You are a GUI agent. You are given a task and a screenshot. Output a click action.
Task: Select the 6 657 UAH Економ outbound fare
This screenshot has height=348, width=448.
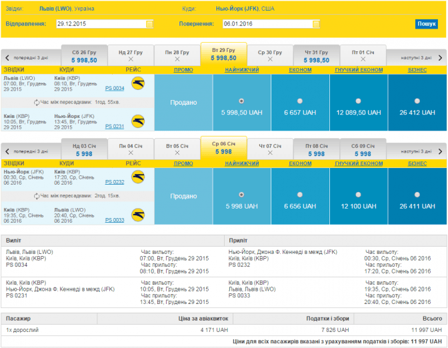[300, 101]
